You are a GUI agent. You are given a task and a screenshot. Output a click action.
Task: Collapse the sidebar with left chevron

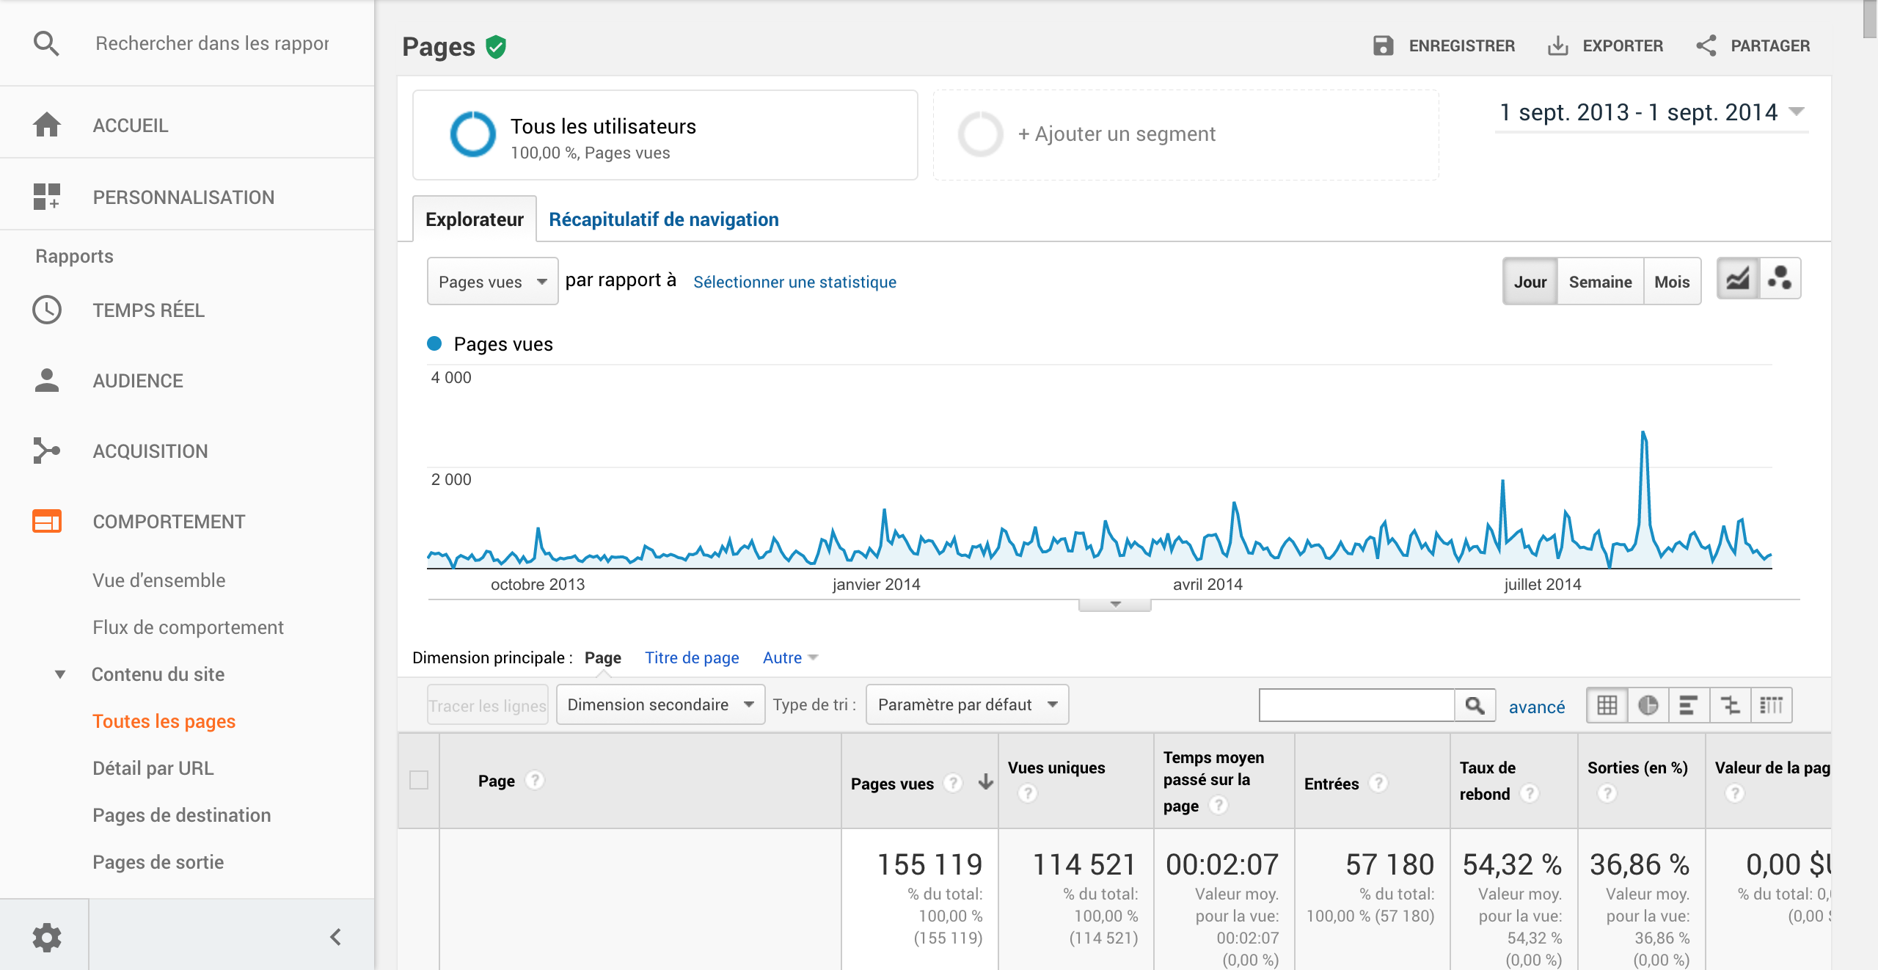pos(335,937)
